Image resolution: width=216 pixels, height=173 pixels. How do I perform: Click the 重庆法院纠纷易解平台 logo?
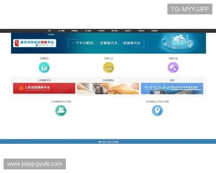[35, 43]
